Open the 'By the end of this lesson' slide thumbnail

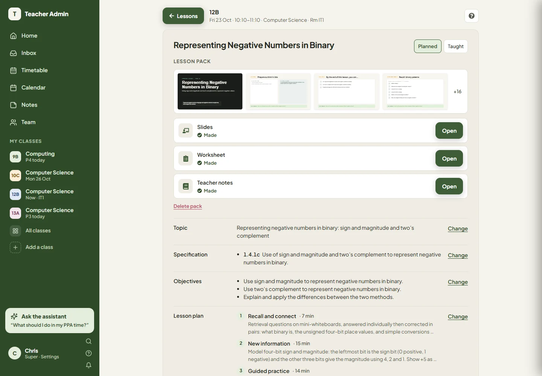(x=347, y=91)
